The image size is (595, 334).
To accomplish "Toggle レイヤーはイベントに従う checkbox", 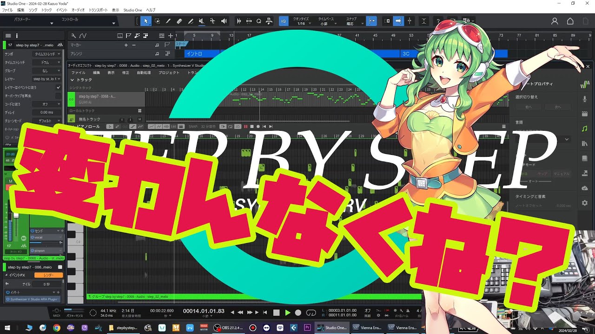I will [x=58, y=87].
